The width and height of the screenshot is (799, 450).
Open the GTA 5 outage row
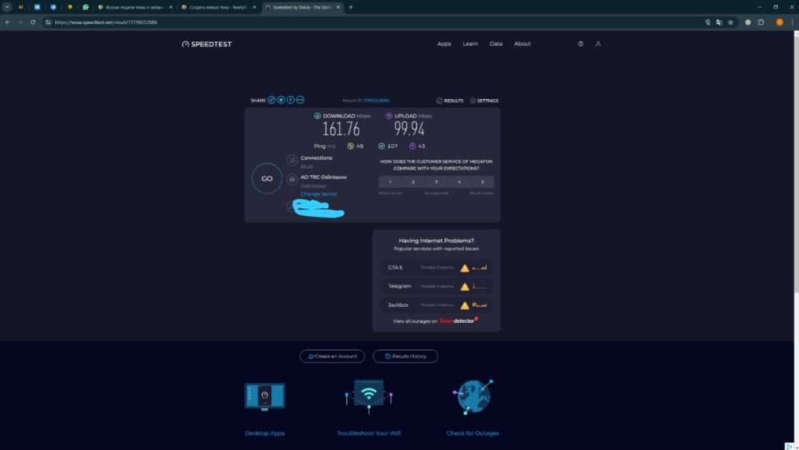(436, 268)
